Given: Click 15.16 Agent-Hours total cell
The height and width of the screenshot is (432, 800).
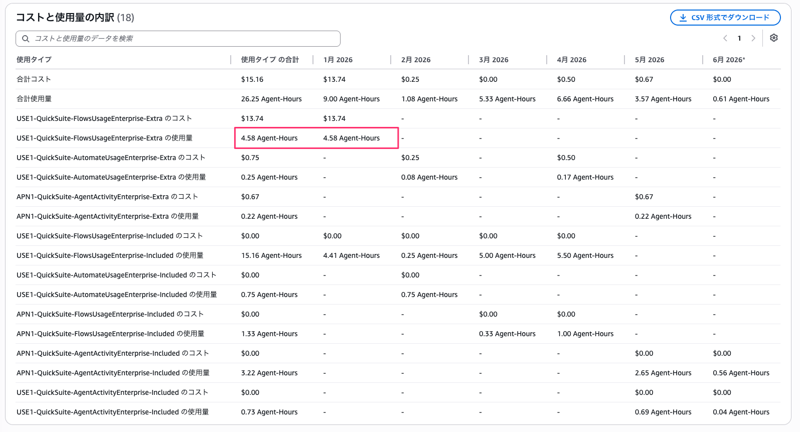Looking at the screenshot, I should [x=271, y=255].
